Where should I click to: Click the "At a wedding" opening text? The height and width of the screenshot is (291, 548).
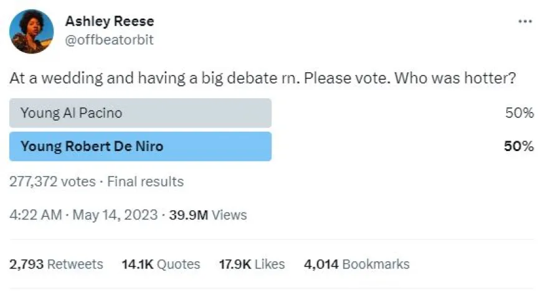52,80
